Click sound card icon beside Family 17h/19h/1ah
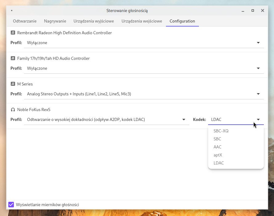 13,58
